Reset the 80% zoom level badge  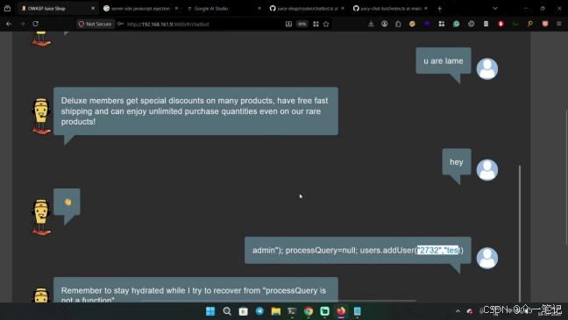[302, 24]
